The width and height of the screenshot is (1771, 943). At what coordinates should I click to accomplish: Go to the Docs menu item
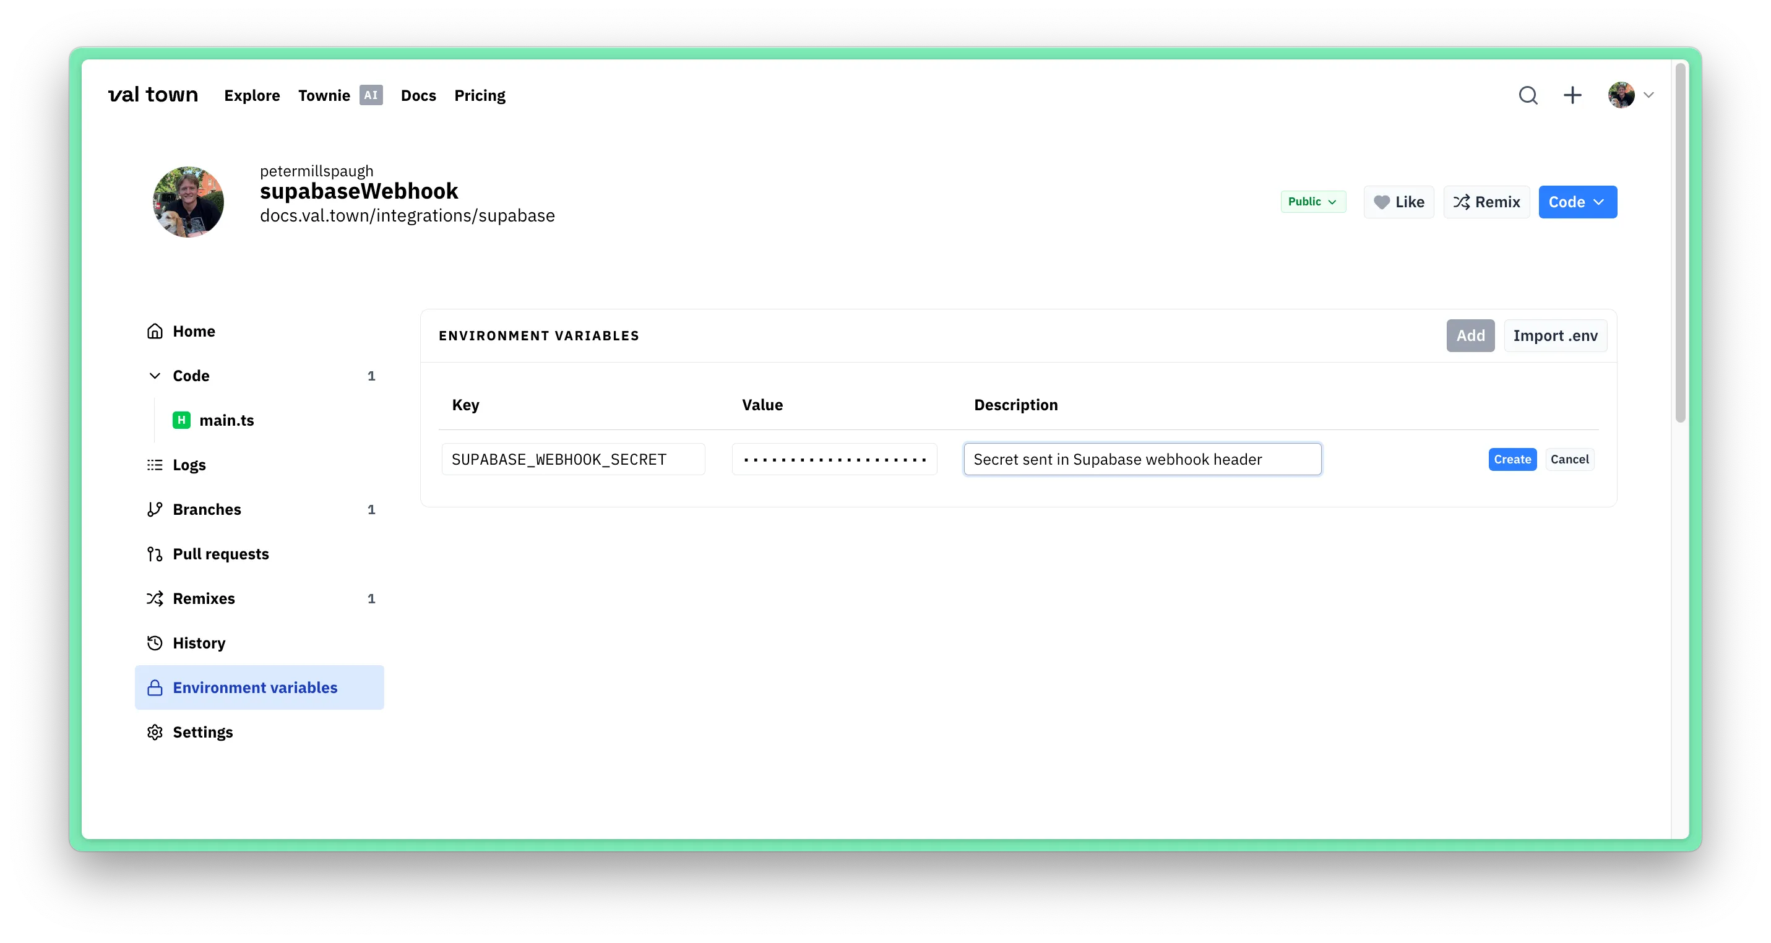418,95
